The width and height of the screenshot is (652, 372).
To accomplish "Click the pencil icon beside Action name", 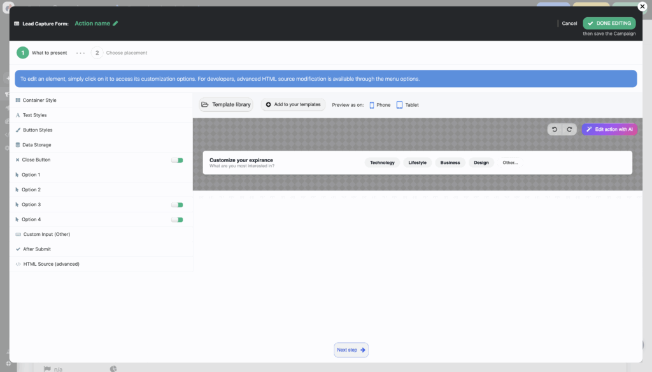I will (116, 24).
